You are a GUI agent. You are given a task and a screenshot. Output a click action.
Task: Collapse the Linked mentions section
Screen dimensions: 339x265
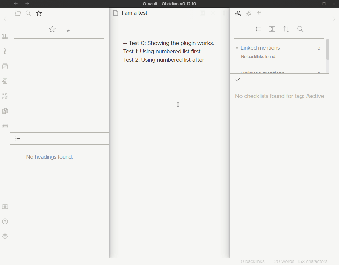[x=237, y=48]
